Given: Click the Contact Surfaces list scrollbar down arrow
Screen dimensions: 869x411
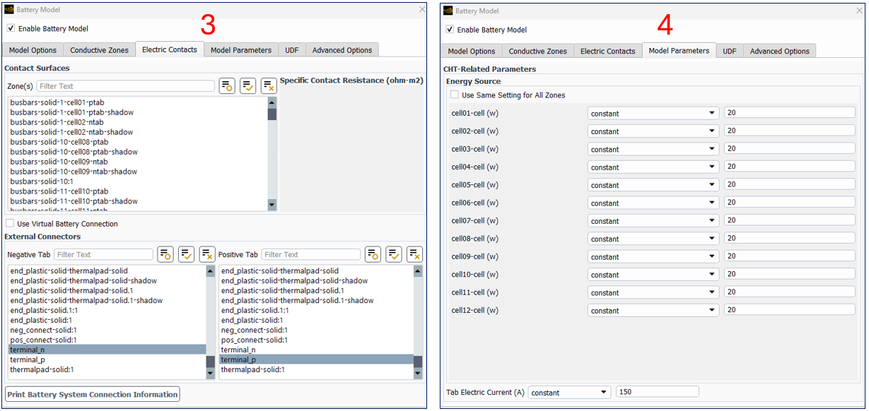Looking at the screenshot, I should pyautogui.click(x=272, y=205).
